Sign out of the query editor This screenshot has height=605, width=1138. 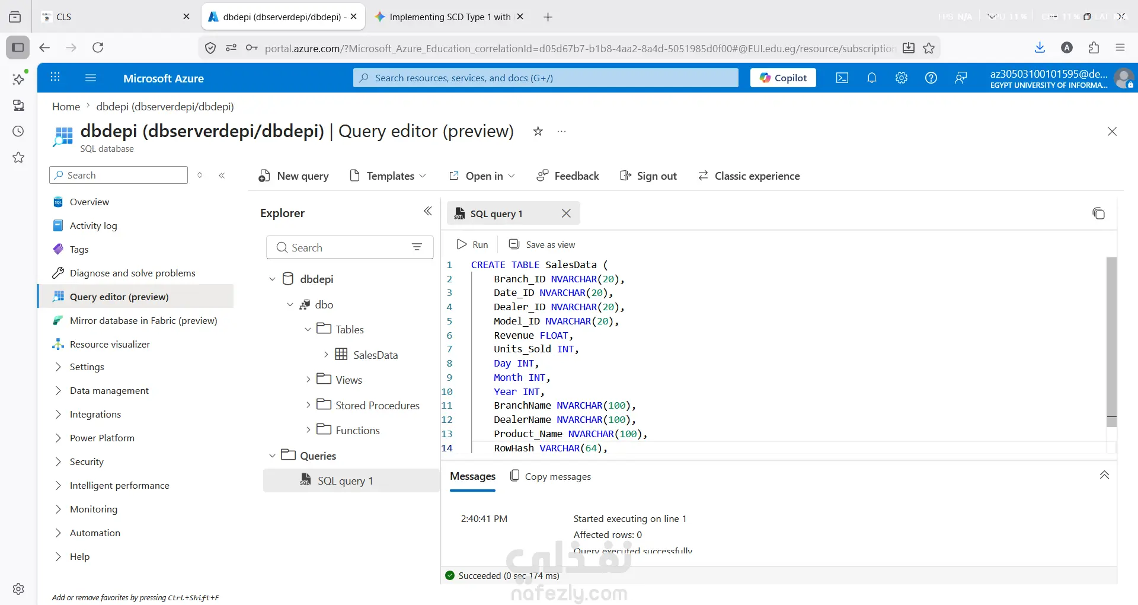click(648, 176)
